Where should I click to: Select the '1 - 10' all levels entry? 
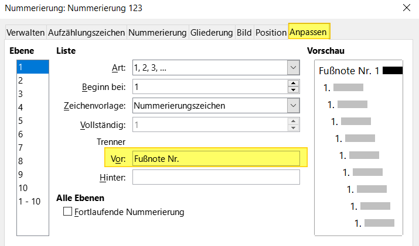[33, 201]
